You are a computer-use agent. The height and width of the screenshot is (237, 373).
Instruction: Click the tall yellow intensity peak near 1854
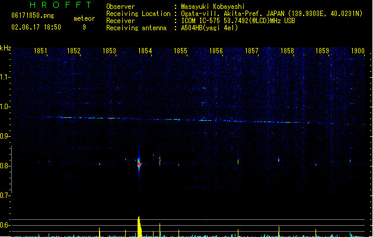[139, 226]
